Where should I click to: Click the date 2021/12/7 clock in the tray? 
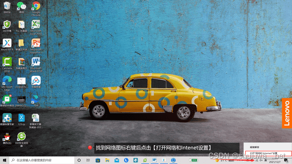coord(274,160)
